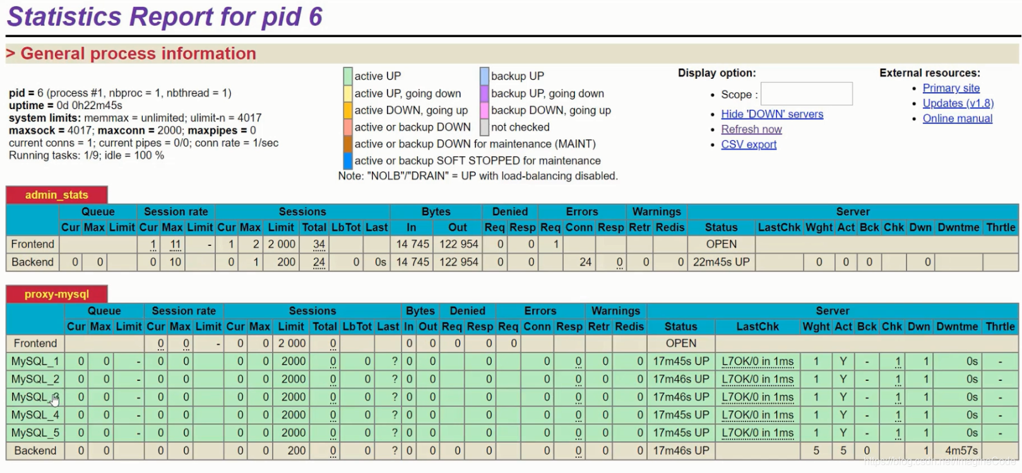
Task: Click the admin_stats Frontend row label
Action: [33, 244]
